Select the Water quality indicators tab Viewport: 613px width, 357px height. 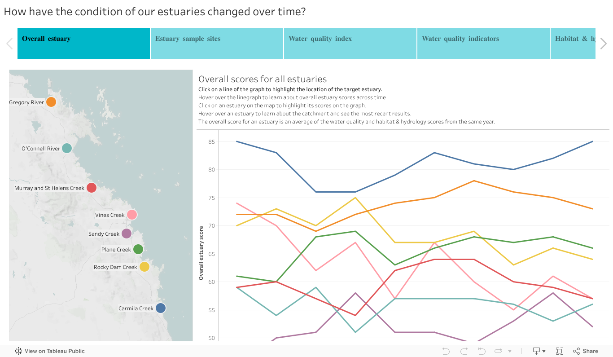pos(483,44)
